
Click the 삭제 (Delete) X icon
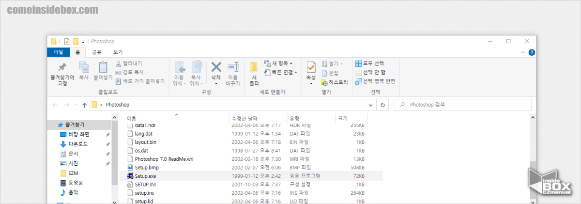216,67
